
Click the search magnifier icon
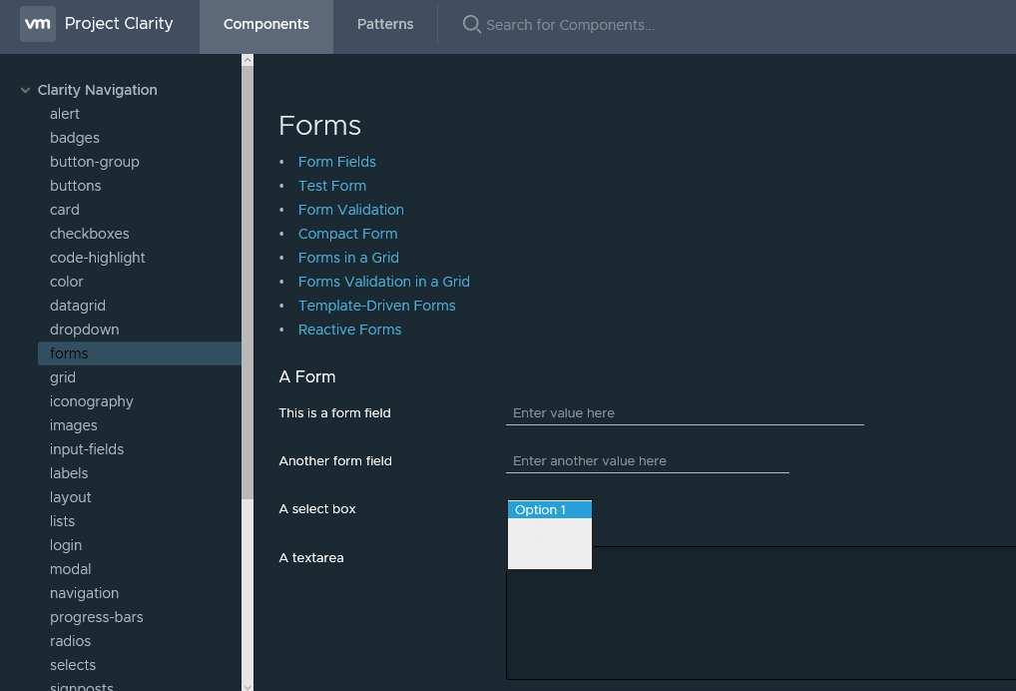[x=471, y=24]
